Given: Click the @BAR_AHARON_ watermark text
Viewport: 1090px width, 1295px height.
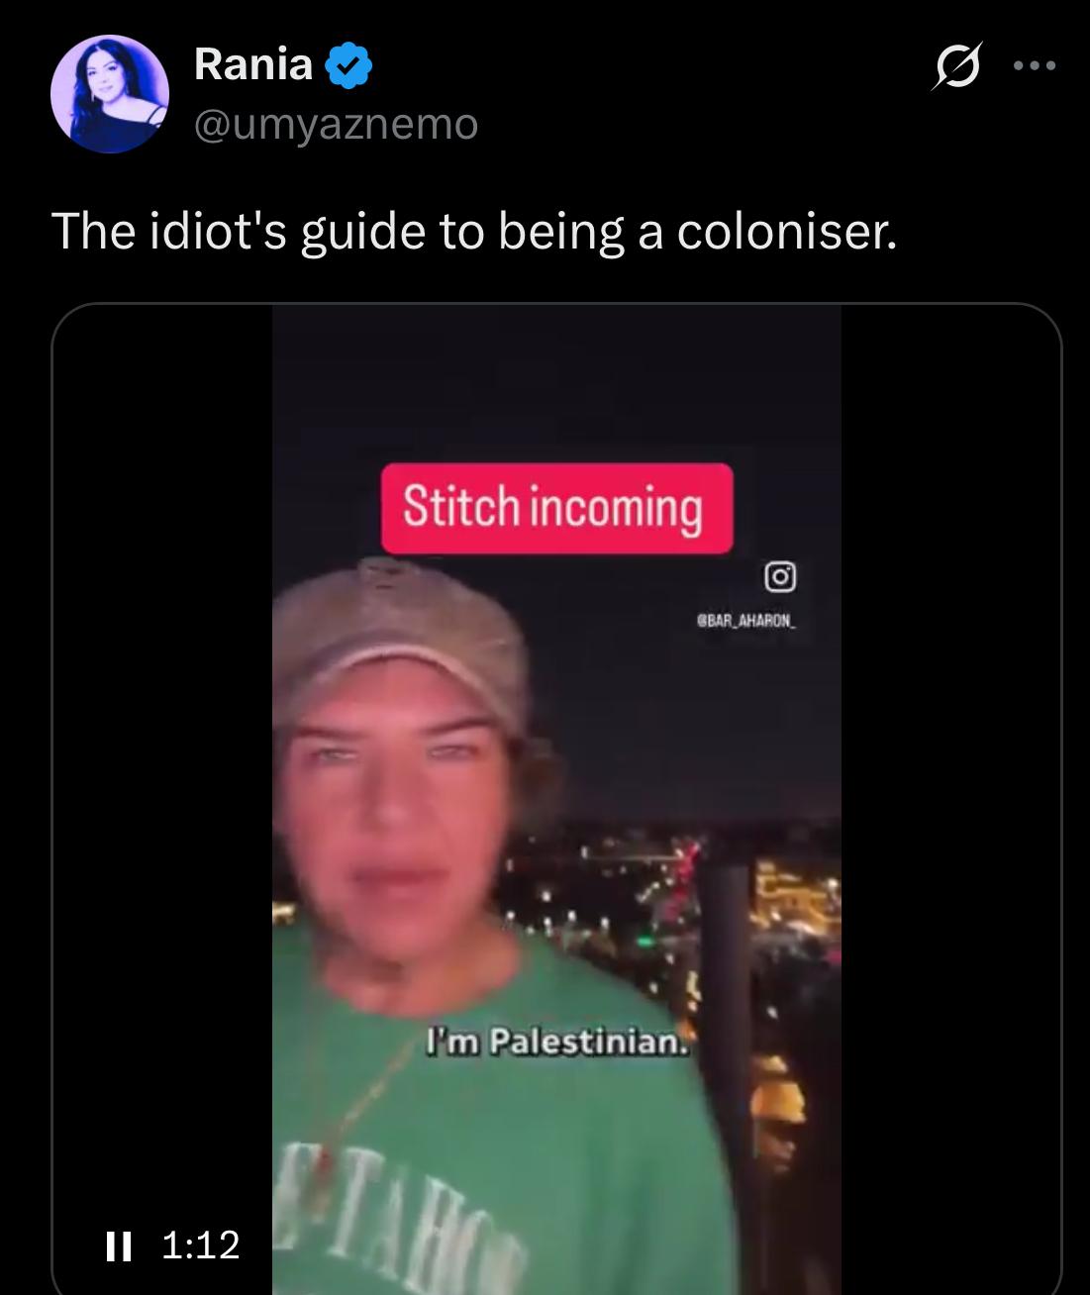Looking at the screenshot, I should click(x=746, y=621).
